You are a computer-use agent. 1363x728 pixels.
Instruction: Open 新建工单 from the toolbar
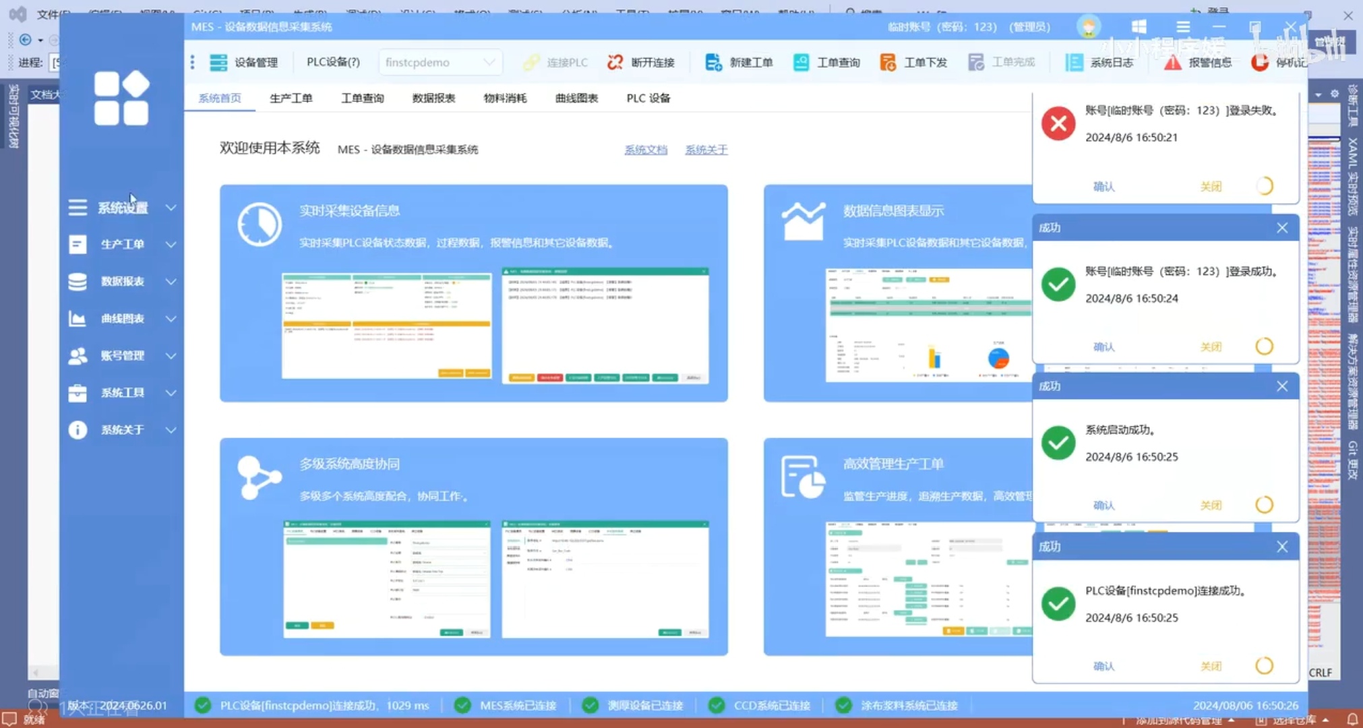713,62
